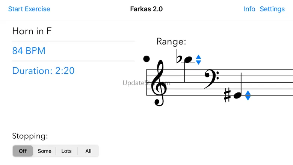This screenshot has width=293, height=165.
Task: Change the Duration 2:20 setting
Action: 43,70
